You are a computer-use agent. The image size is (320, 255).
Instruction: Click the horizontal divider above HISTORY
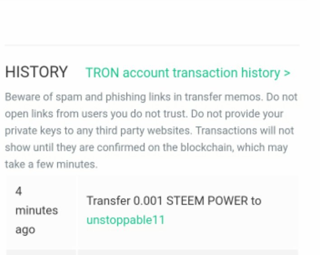152,45
